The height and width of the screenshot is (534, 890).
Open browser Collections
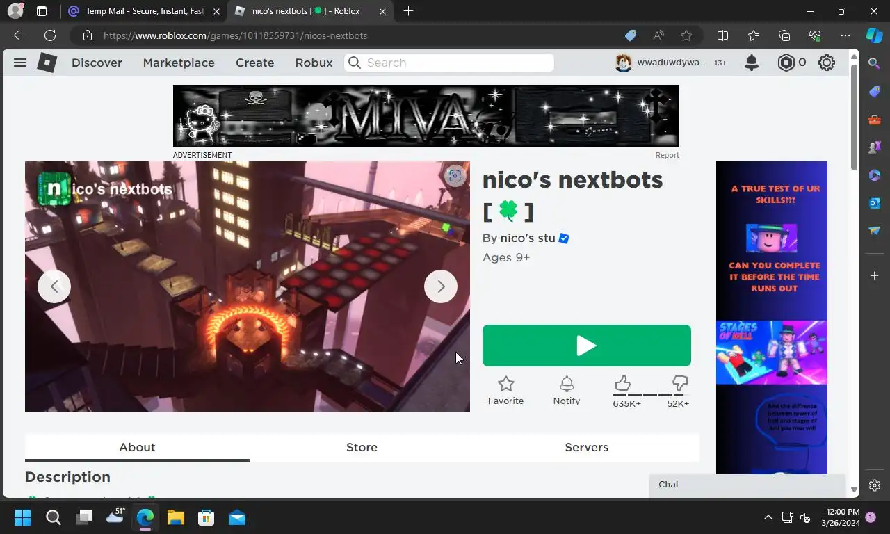click(784, 35)
